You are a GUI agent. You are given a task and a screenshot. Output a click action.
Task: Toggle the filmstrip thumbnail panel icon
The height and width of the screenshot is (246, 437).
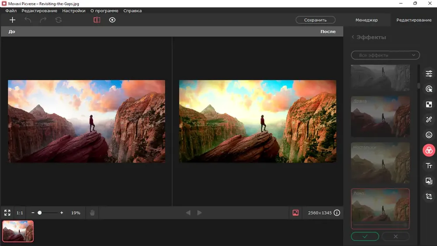click(x=295, y=213)
